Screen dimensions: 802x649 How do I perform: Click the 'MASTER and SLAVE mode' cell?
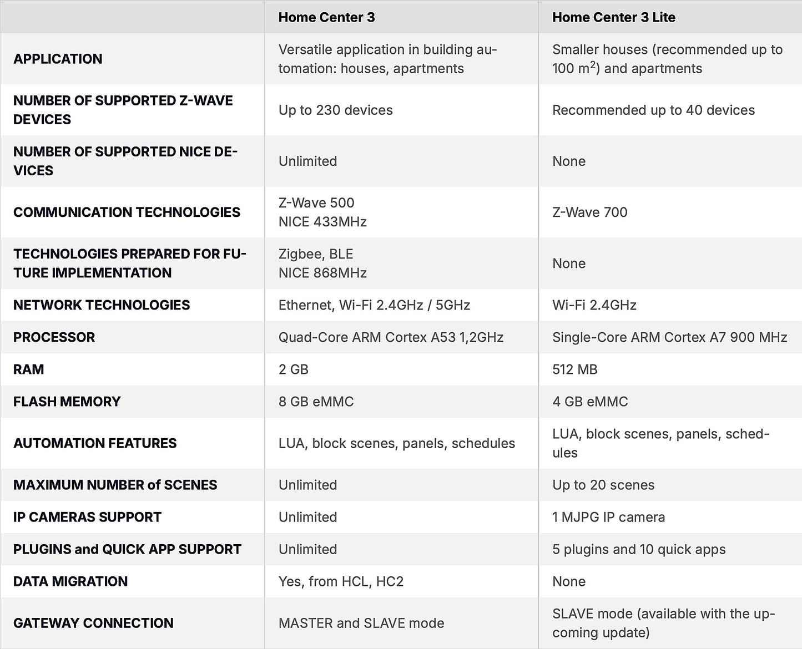click(x=361, y=623)
